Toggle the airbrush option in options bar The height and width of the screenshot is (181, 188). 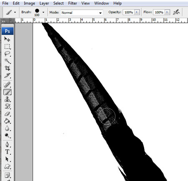click(x=176, y=12)
